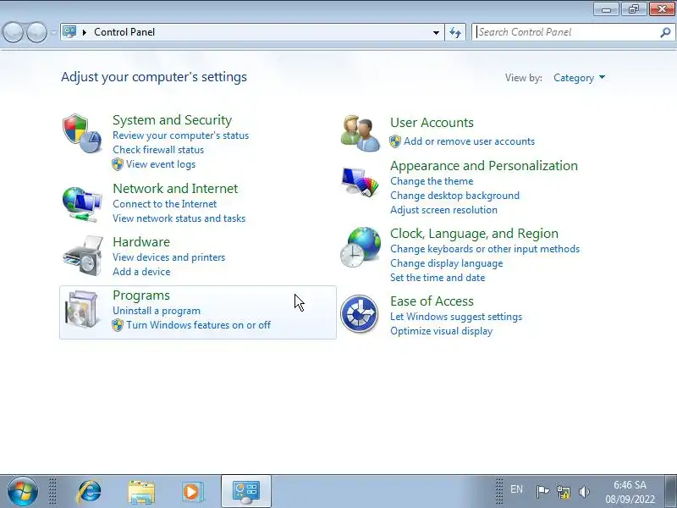The image size is (677, 508).
Task: Open the Ease of Access icon
Action: point(359,314)
